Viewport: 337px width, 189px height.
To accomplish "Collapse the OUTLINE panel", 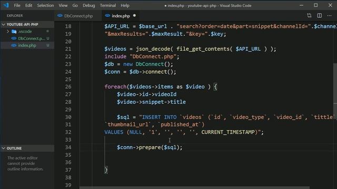I will (27, 148).
